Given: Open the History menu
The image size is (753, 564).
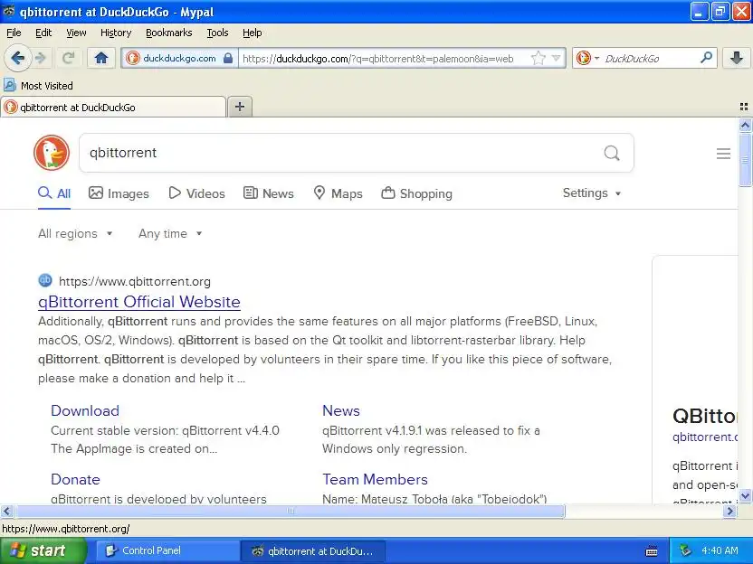Looking at the screenshot, I should click(x=116, y=33).
